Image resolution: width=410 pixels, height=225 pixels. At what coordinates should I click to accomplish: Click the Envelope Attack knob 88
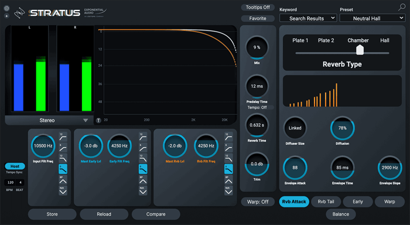pos(295,168)
